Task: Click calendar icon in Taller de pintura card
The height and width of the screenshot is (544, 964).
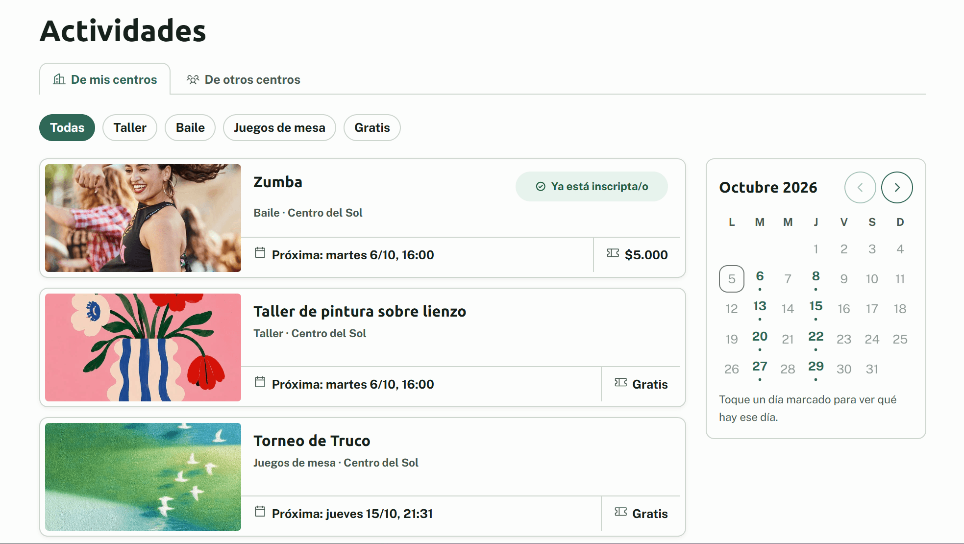Action: tap(260, 382)
